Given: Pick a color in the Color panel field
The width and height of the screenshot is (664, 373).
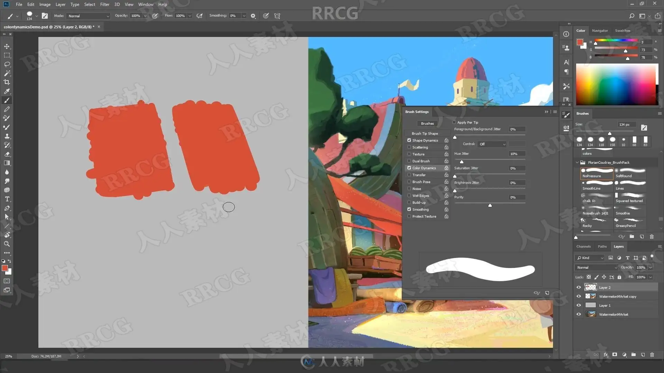Looking at the screenshot, I should click(x=617, y=84).
